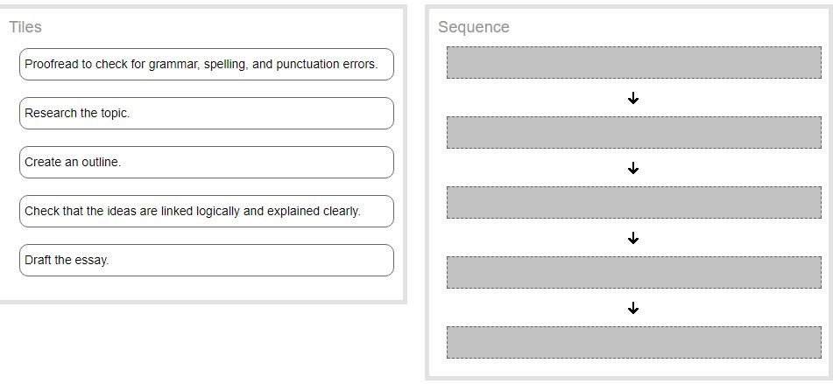The height and width of the screenshot is (384, 833).
Task: Click the 'Tiles' panel heading
Action: pyautogui.click(x=25, y=27)
